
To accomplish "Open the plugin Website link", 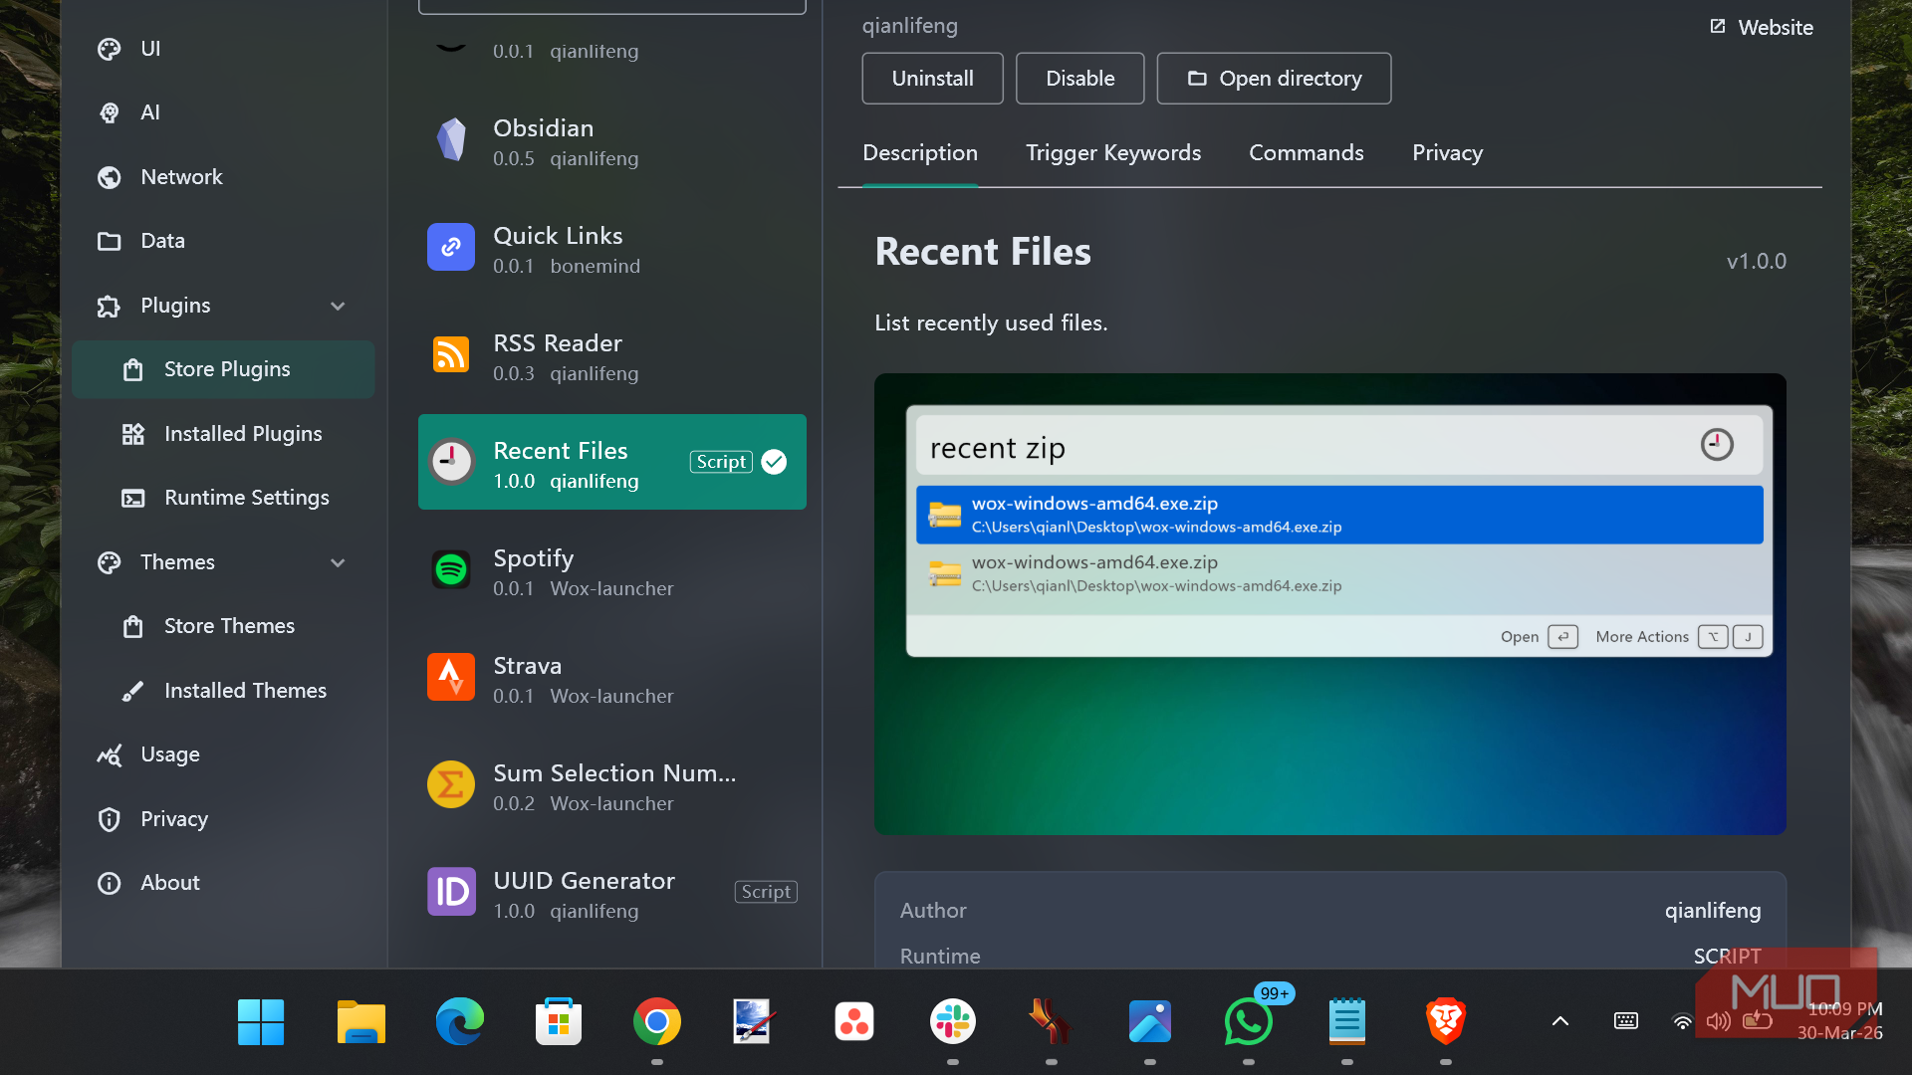I will coord(1761,28).
